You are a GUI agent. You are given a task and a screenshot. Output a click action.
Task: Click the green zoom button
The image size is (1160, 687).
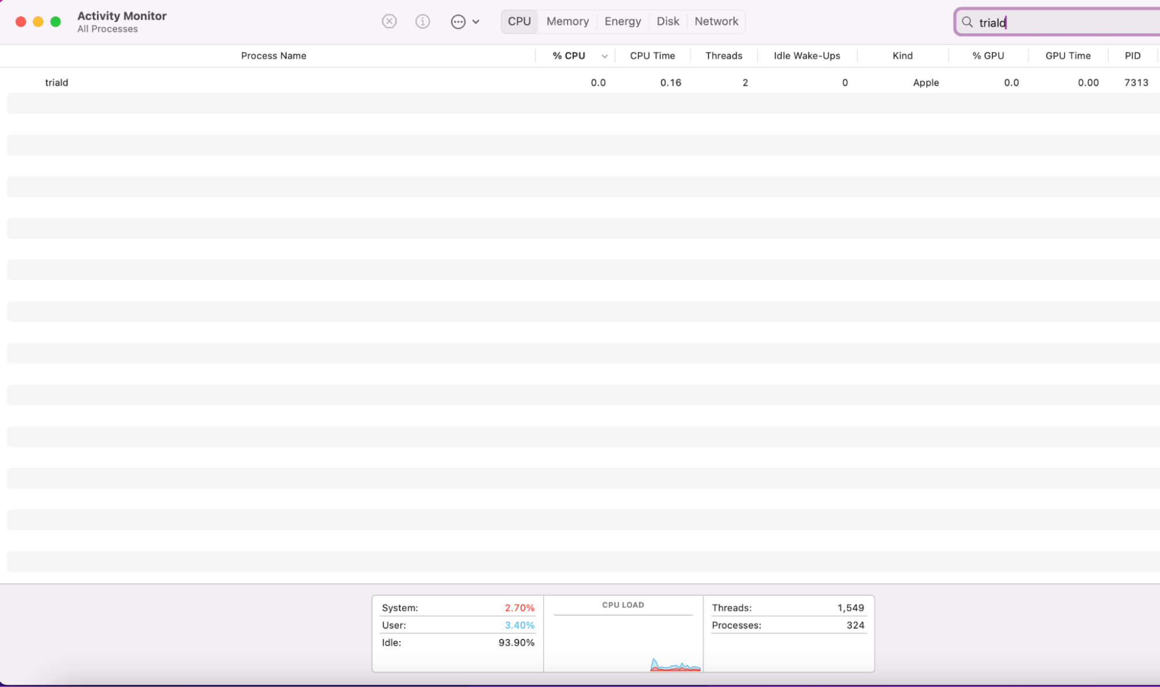(56, 21)
